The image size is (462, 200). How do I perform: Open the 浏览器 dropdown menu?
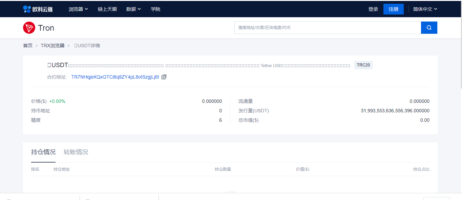78,9
